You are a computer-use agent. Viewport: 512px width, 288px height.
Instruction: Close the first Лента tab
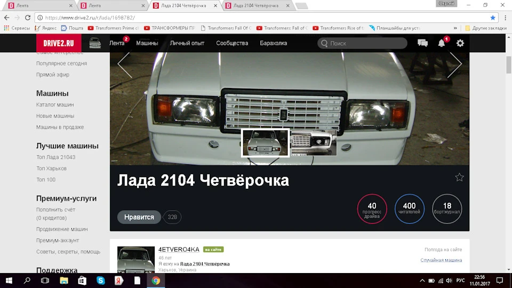pyautogui.click(x=71, y=5)
